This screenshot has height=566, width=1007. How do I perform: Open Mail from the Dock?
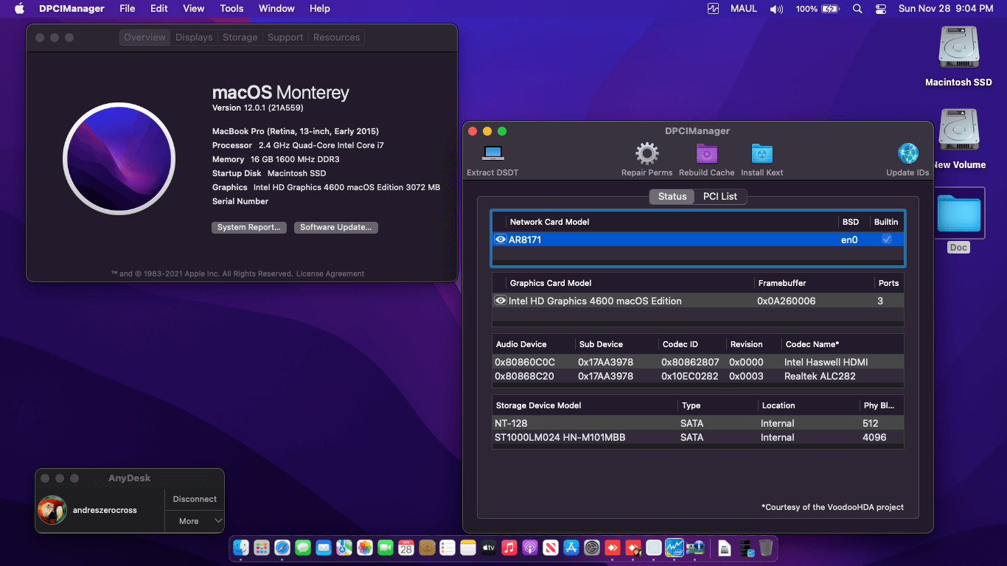pos(324,548)
